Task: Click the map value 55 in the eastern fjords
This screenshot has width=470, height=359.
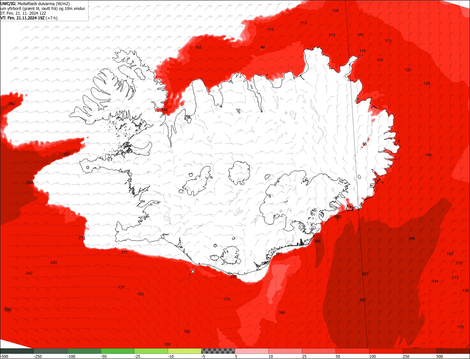Action: click(x=365, y=144)
